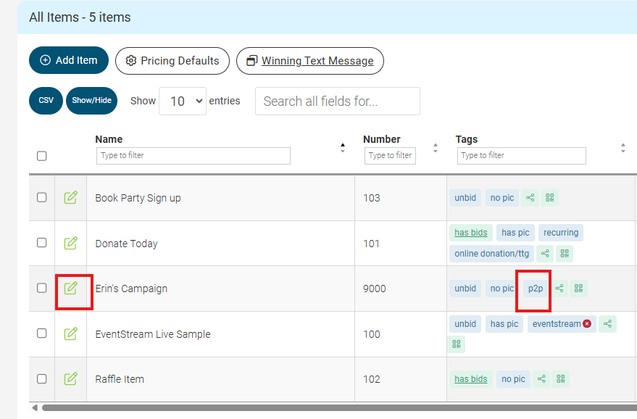Edit the Erin's Campaign item
The width and height of the screenshot is (637, 419).
click(x=70, y=288)
